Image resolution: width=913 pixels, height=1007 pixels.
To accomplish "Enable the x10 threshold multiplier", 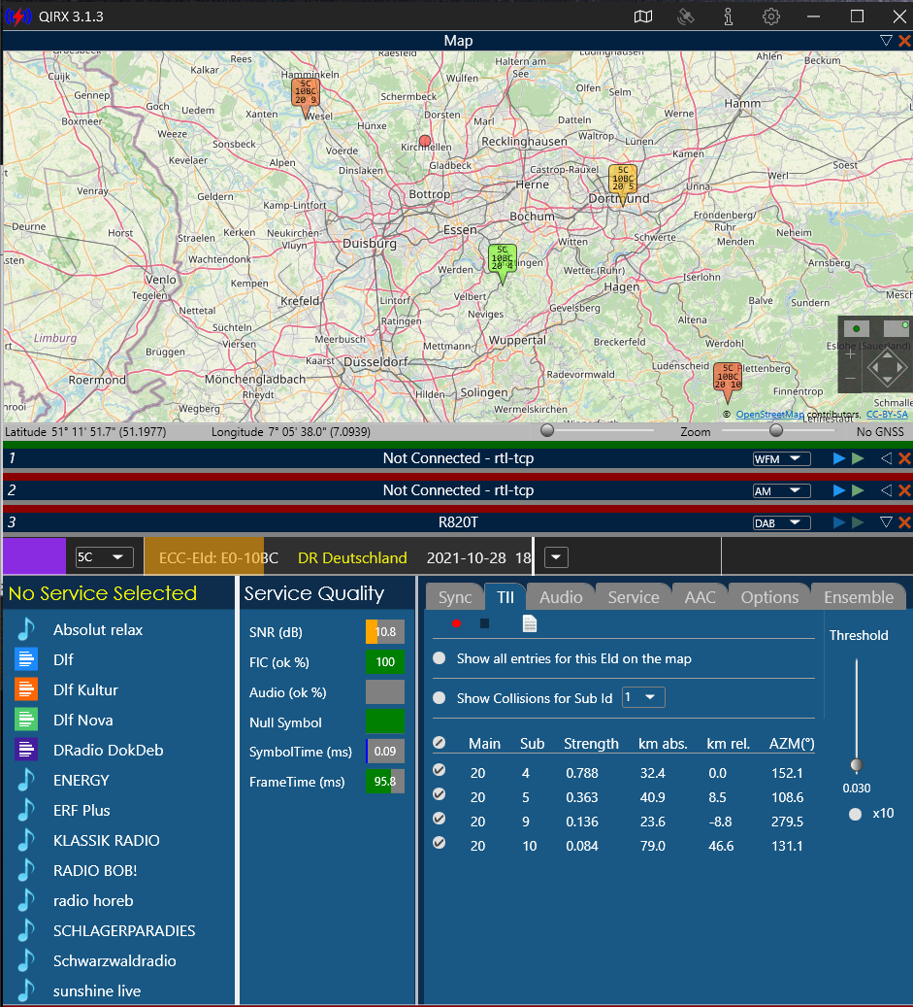I will click(856, 814).
